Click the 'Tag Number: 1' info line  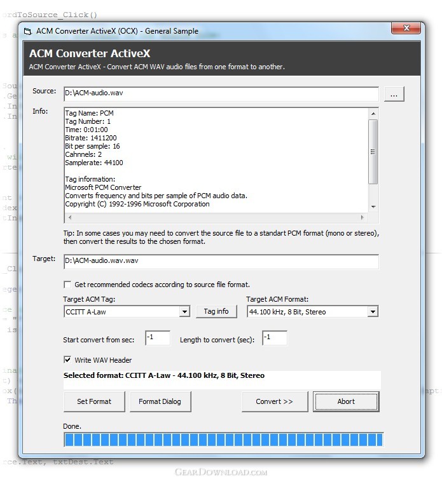[x=88, y=121]
